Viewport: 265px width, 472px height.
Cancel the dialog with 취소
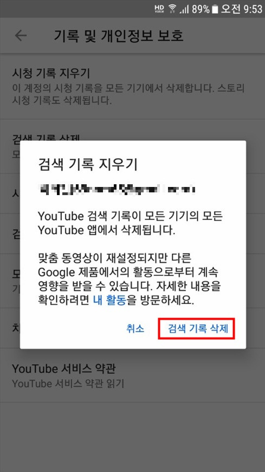135,328
